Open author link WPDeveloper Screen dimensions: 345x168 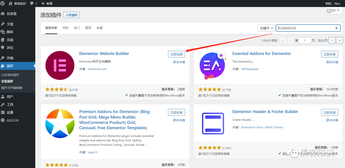tap(250, 69)
